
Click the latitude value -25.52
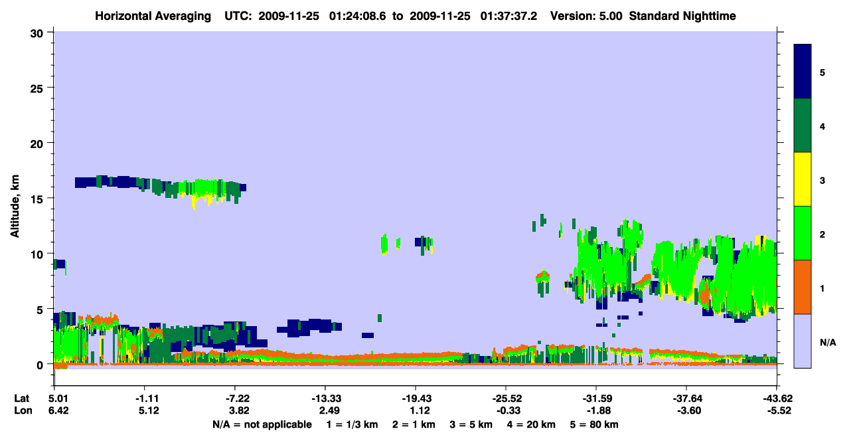click(x=506, y=399)
